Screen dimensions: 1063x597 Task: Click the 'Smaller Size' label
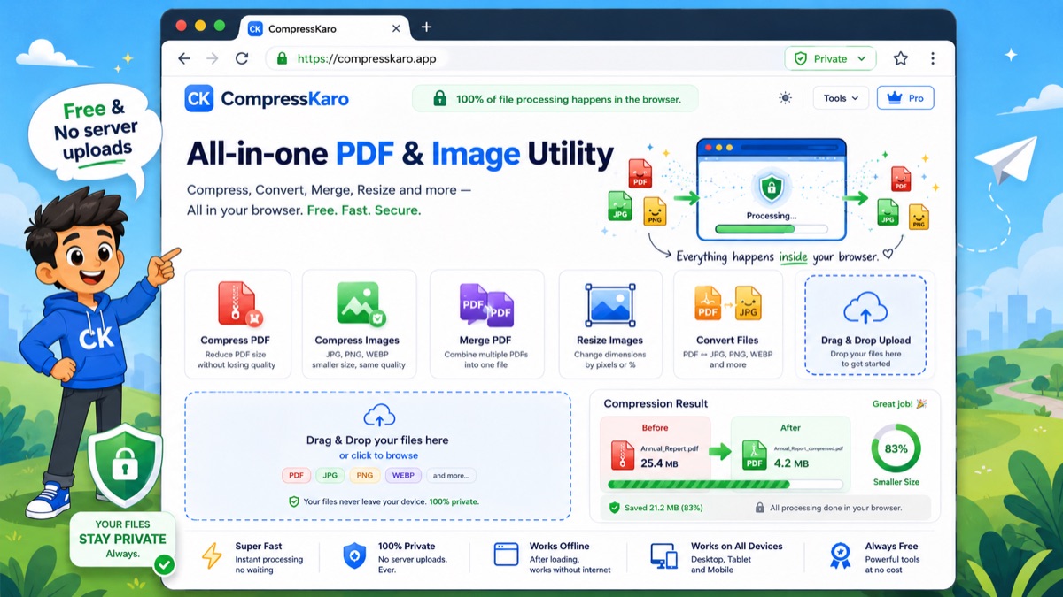tap(896, 482)
